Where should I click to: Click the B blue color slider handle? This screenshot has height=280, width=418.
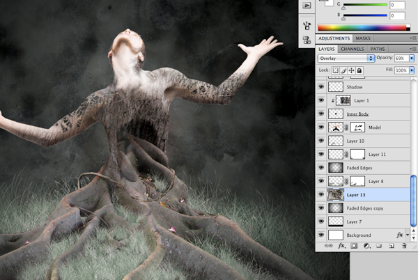(343, 18)
